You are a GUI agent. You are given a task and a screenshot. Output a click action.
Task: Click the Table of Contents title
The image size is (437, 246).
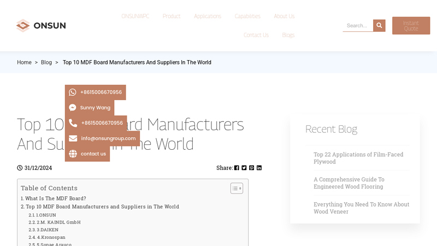coord(49,188)
